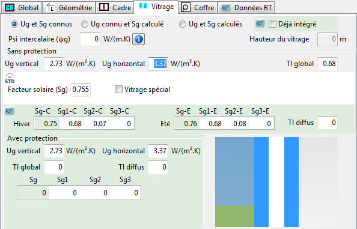Click Hiver Sg-C cell 0.75

(x=47, y=124)
